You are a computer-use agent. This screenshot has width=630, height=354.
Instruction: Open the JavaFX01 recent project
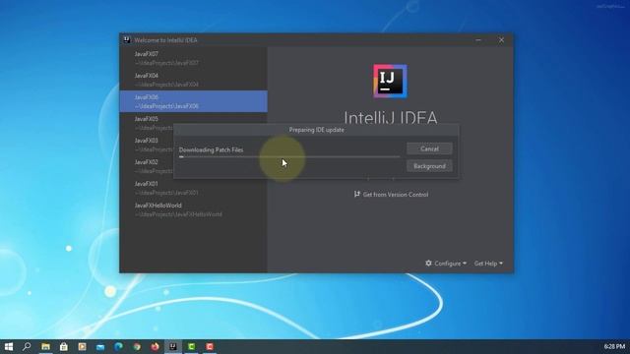[193, 188]
